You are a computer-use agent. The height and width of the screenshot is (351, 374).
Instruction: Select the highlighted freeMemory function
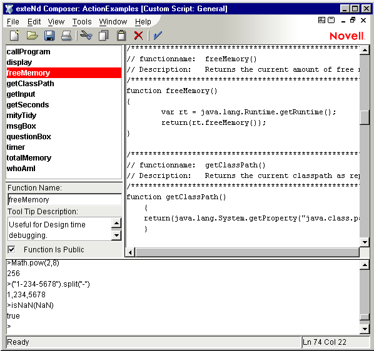(x=64, y=73)
